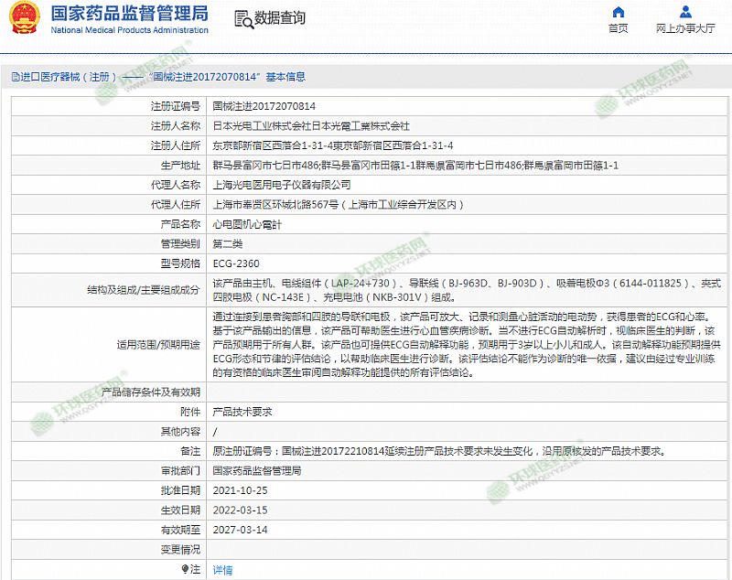The width and height of the screenshot is (732, 580).
Task: Click the 数据查询 heading text
Action: (280, 18)
